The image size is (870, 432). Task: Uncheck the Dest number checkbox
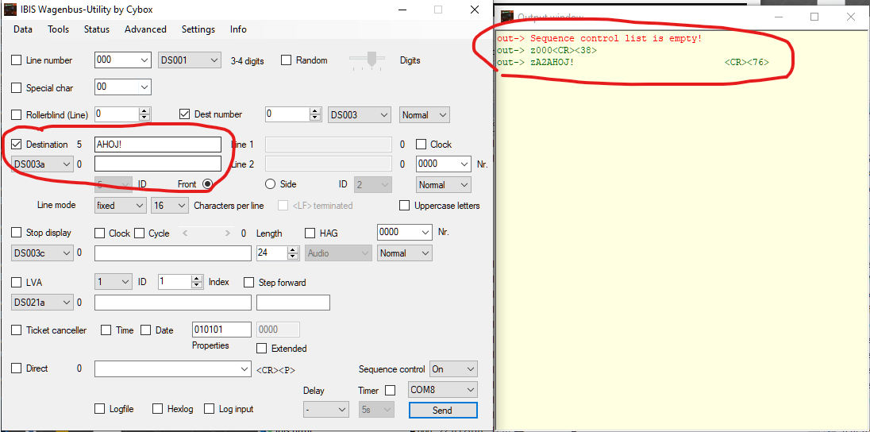(x=185, y=114)
